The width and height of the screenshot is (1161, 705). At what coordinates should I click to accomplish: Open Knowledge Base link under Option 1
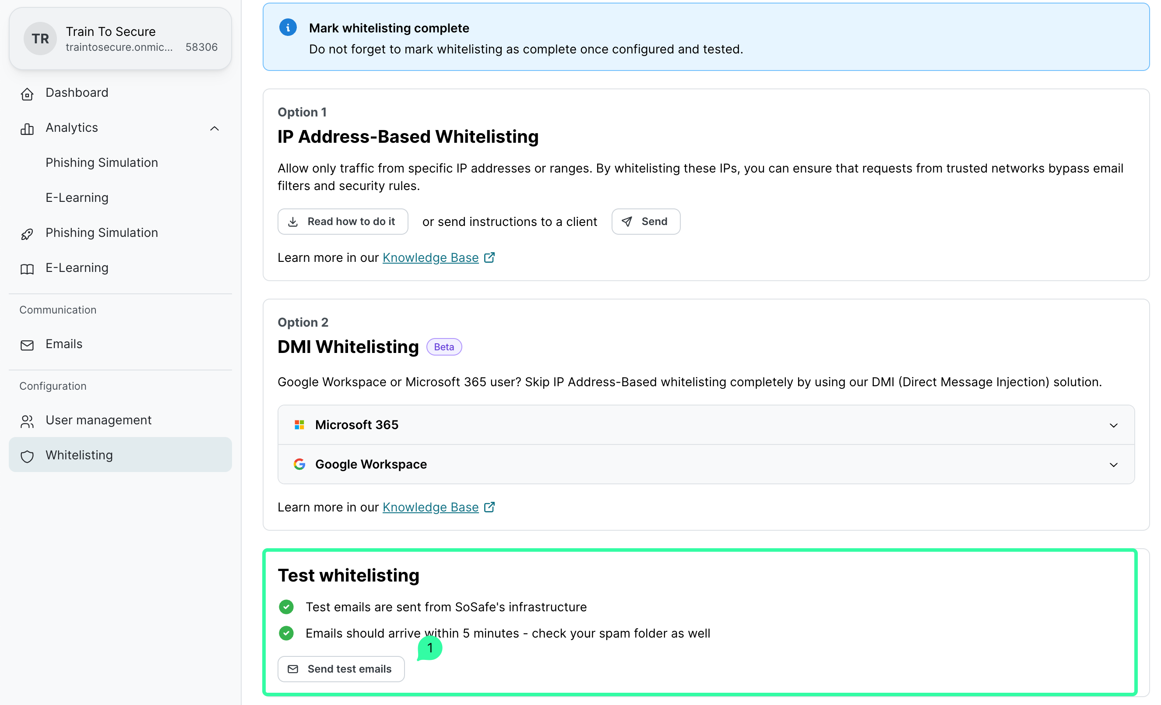(430, 258)
